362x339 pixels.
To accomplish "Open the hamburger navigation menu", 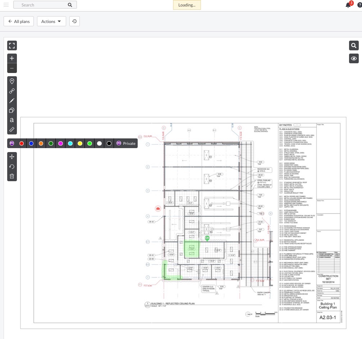I will (6, 5).
